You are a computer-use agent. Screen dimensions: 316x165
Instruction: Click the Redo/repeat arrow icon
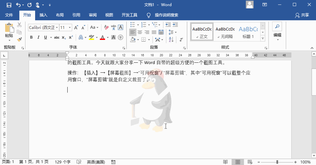[x=29, y=5]
